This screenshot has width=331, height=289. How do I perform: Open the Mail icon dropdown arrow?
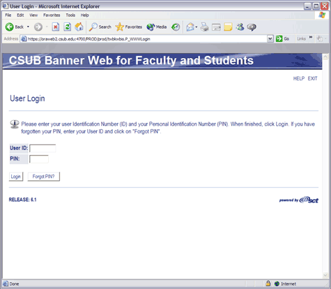pyautogui.click(x=197, y=27)
